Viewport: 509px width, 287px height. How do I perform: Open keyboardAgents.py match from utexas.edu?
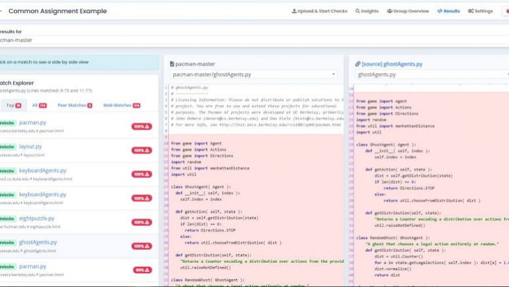[x=42, y=194]
